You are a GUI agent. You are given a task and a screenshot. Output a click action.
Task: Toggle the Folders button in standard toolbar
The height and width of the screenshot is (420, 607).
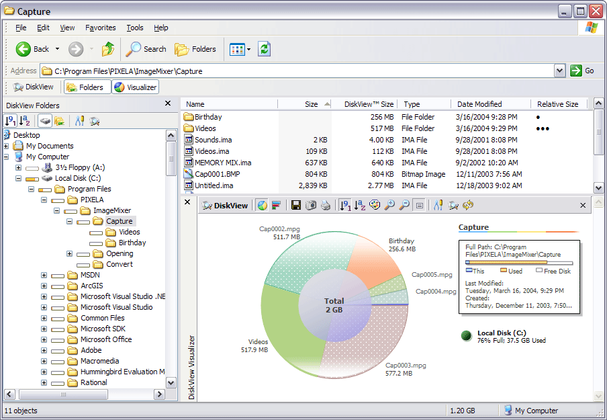[195, 49]
